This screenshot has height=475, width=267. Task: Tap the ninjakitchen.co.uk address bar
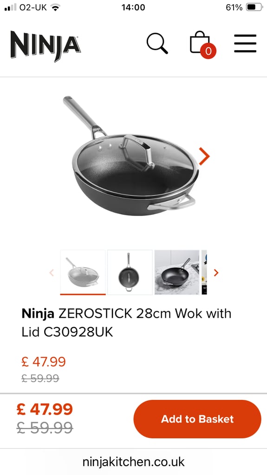click(134, 462)
